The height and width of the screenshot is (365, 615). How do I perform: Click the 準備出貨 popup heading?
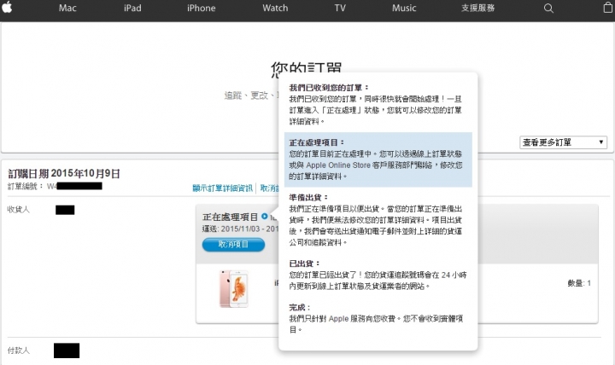click(308, 197)
